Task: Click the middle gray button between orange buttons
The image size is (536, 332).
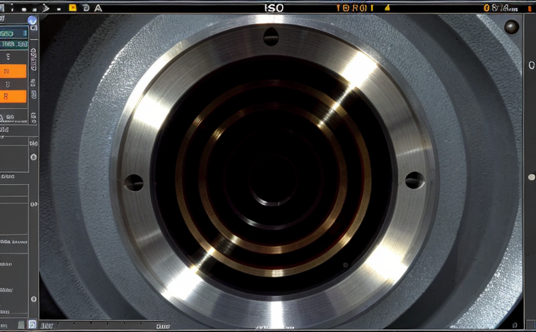Action: [x=13, y=84]
